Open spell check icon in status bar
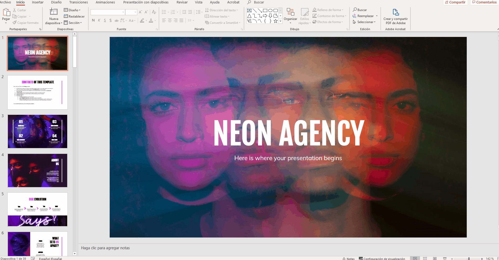499x260 pixels. coord(33,258)
